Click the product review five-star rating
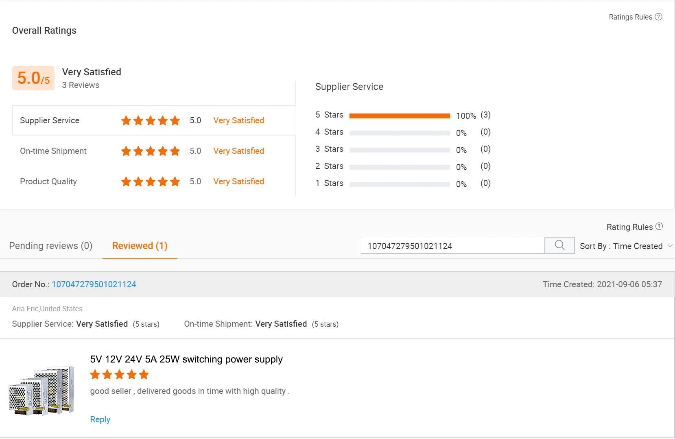 [x=119, y=374]
